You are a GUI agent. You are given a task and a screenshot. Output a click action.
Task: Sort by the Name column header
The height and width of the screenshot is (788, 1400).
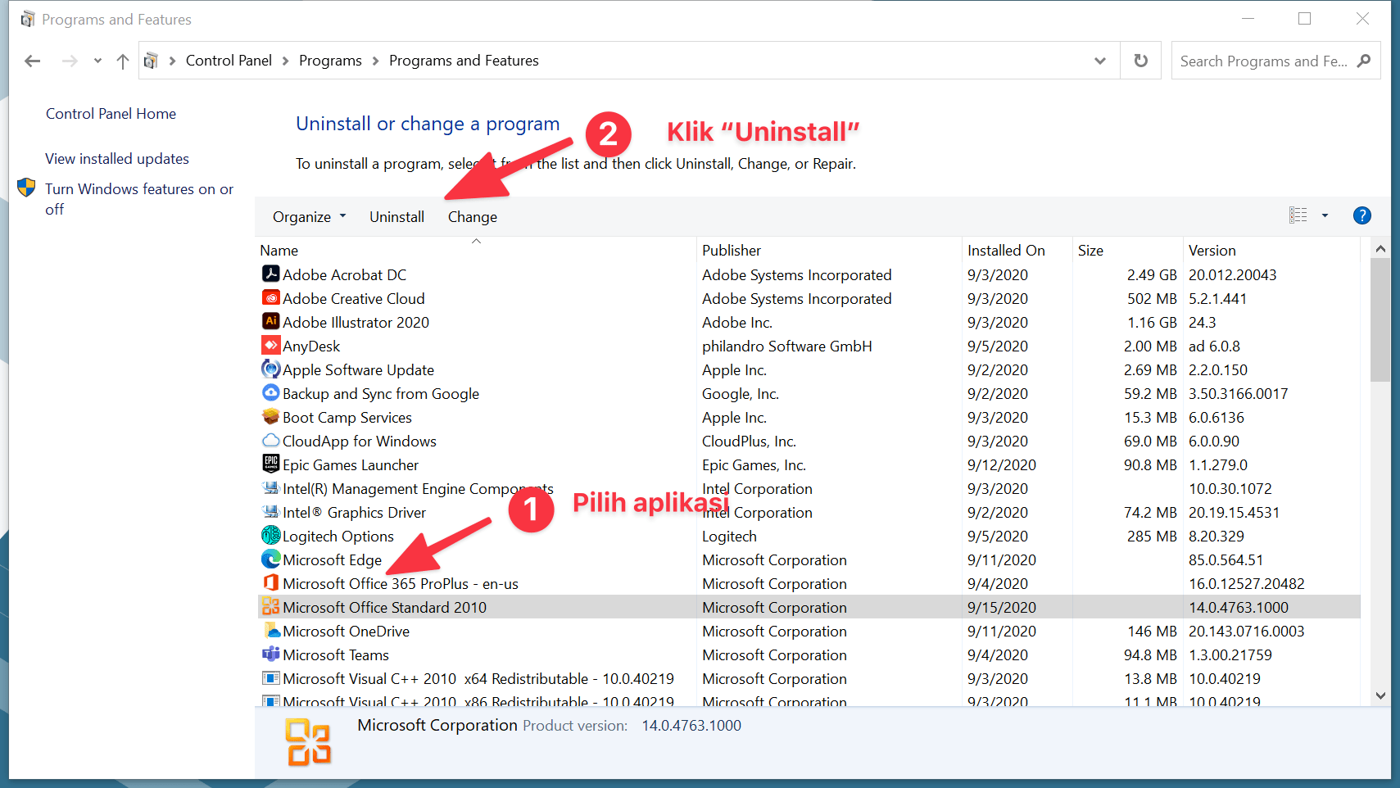pyautogui.click(x=476, y=250)
